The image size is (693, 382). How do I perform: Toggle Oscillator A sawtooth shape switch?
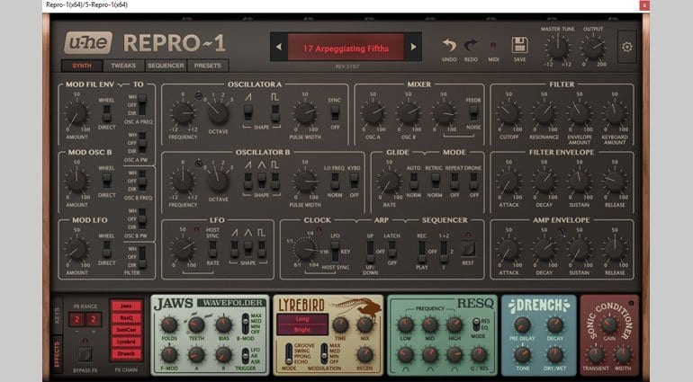pos(247,112)
